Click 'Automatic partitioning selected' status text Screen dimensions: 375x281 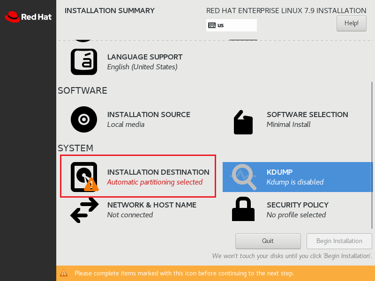tap(155, 182)
